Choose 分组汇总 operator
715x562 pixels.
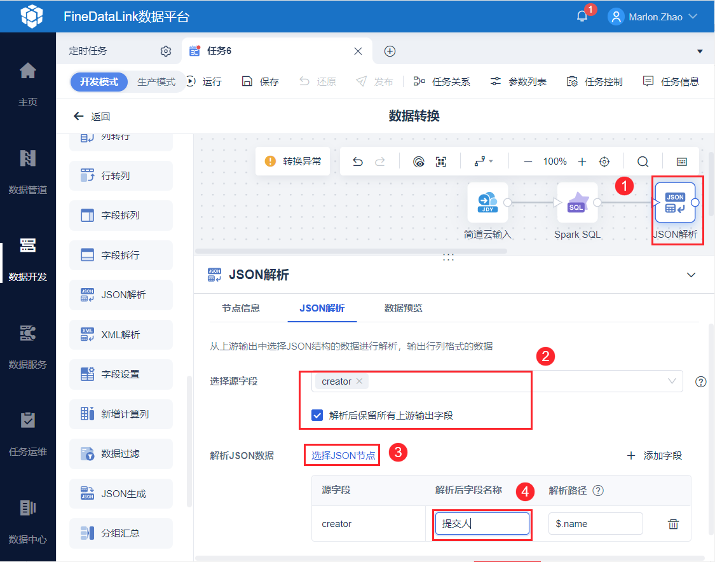coord(121,533)
